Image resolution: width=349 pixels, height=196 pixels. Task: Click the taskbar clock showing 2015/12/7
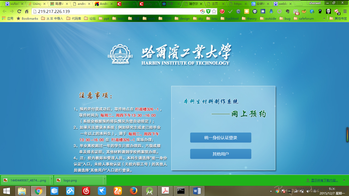332,191
